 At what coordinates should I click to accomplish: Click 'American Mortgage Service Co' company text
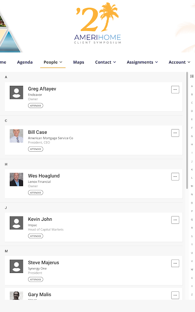tap(51, 138)
